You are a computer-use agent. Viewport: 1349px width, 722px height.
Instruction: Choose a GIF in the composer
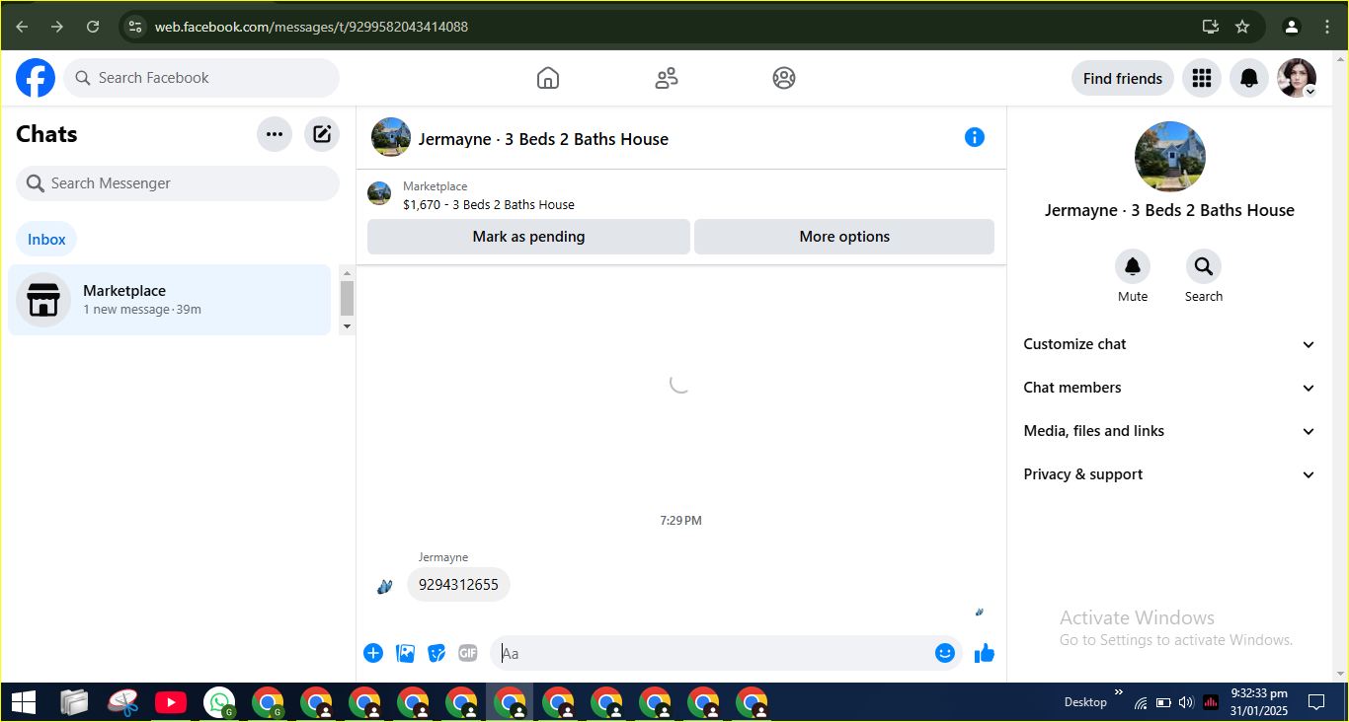(x=468, y=653)
